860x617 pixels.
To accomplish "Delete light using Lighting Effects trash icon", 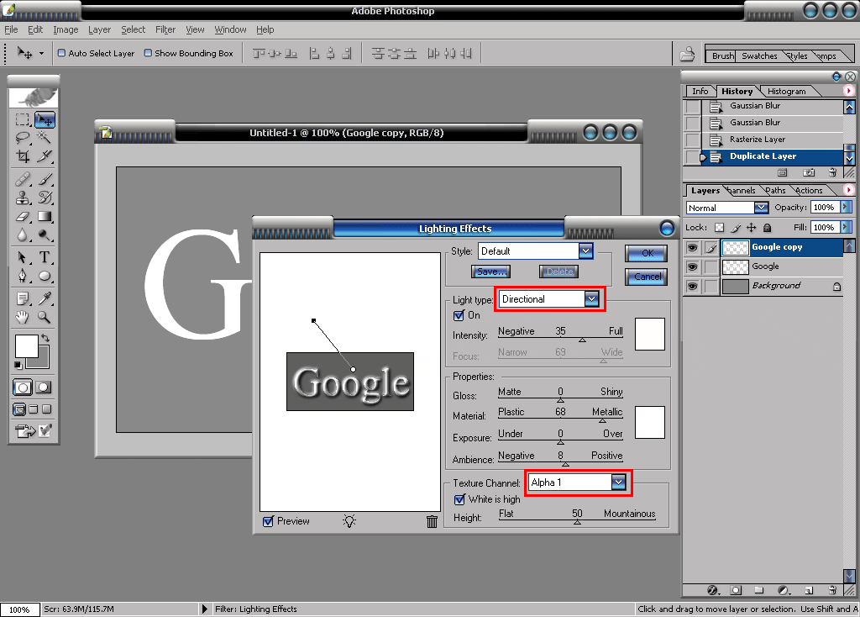I will (433, 521).
